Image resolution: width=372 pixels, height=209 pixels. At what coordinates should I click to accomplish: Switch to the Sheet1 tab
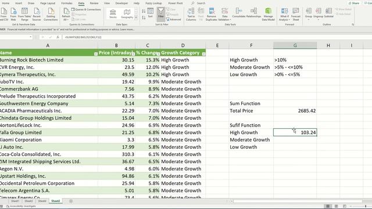coord(15,201)
